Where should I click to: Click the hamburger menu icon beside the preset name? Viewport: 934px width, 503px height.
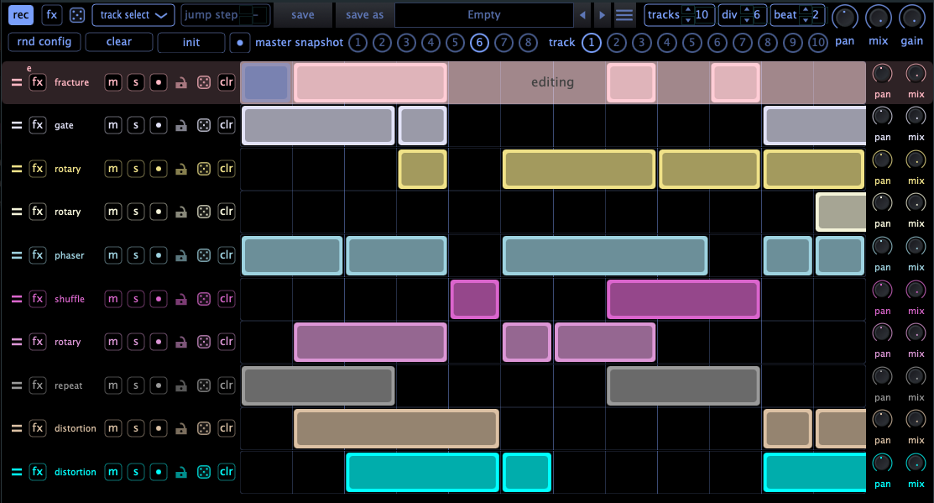click(x=624, y=15)
